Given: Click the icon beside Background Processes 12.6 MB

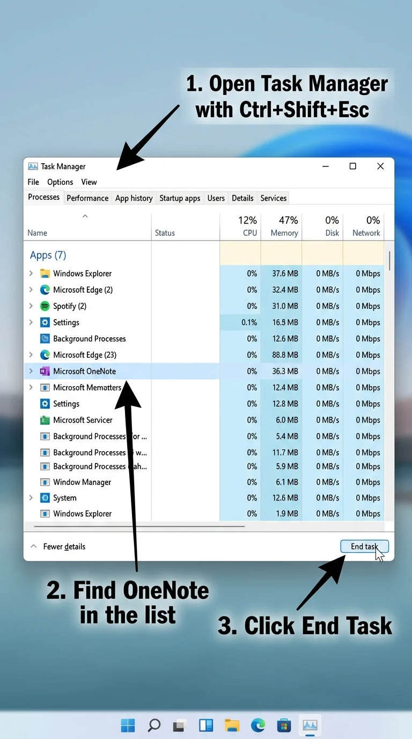Looking at the screenshot, I should (x=45, y=338).
